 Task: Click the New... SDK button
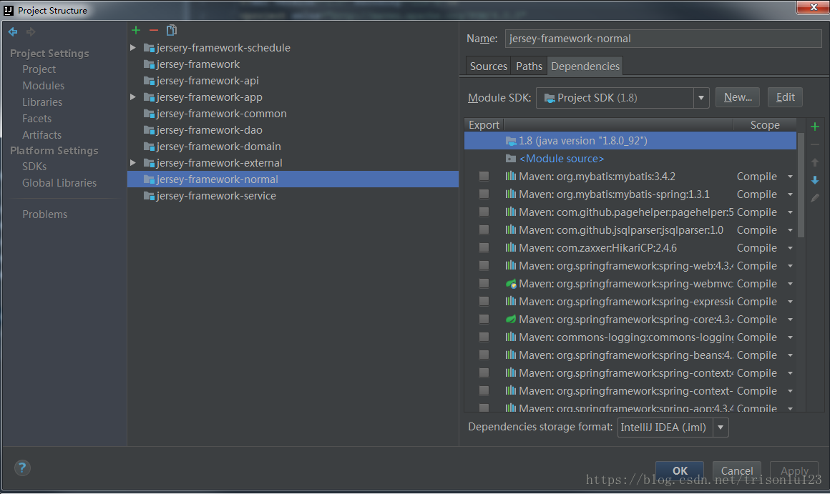point(738,97)
